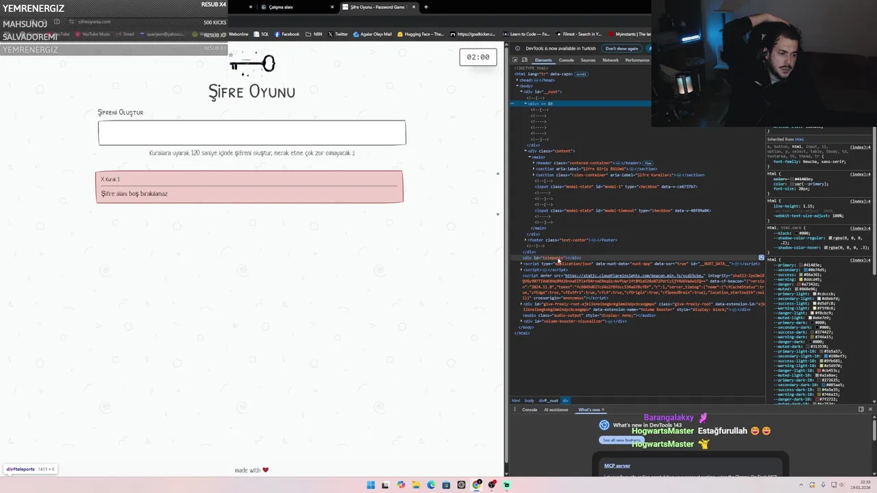877x493 pixels.
Task: Switch to the DevTools Console tab in the top bar
Action: point(567,60)
